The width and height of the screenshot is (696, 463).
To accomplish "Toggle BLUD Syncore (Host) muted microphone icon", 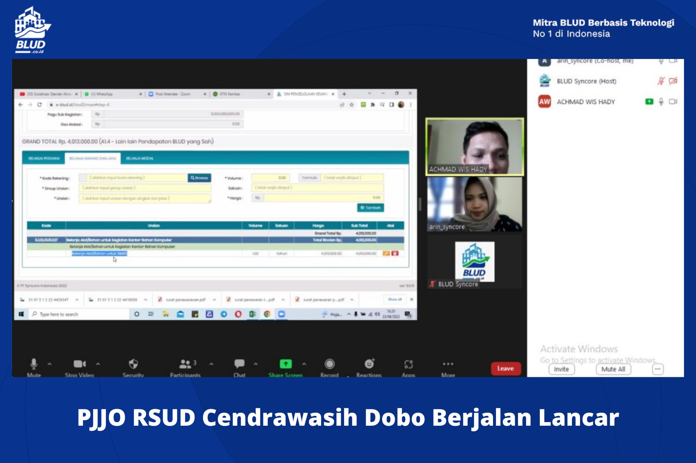I will pos(661,81).
